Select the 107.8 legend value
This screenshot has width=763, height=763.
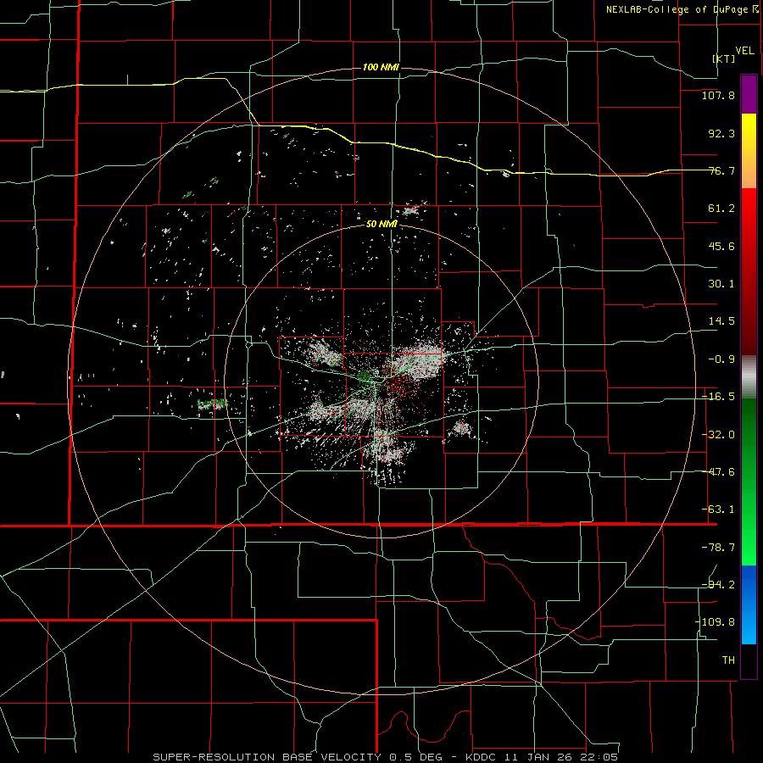click(x=718, y=95)
